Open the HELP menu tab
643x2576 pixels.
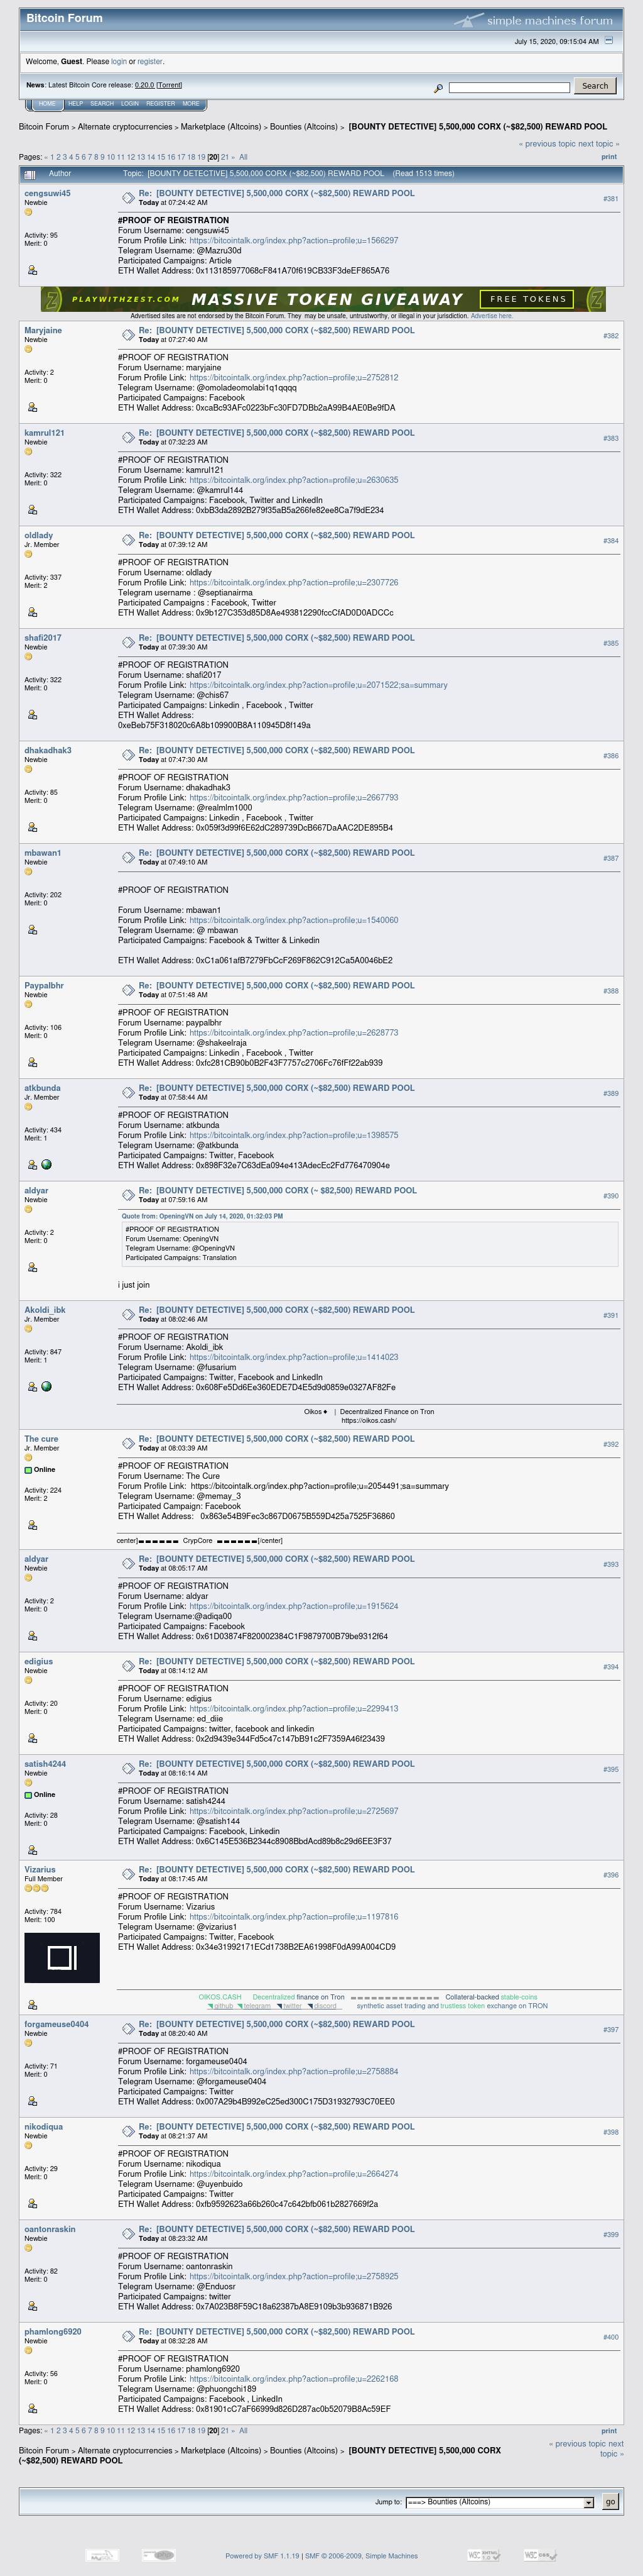tap(75, 104)
